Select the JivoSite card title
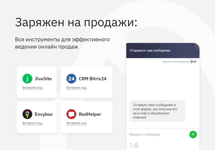The image size is (215, 150). click(x=43, y=79)
